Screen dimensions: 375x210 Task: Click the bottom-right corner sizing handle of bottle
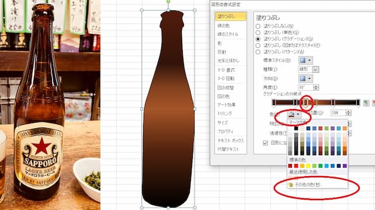[x=195, y=208]
